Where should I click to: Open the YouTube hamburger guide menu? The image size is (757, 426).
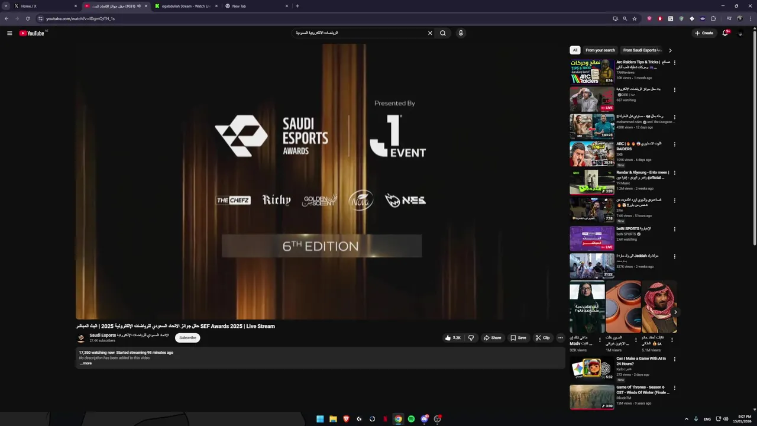(x=9, y=33)
